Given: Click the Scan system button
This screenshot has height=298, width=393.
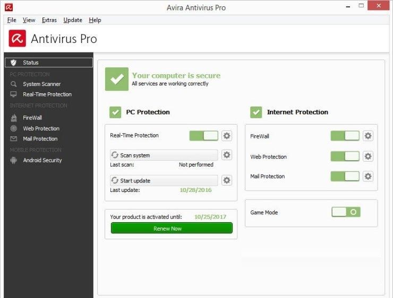Looking at the screenshot, I should tap(164, 155).
